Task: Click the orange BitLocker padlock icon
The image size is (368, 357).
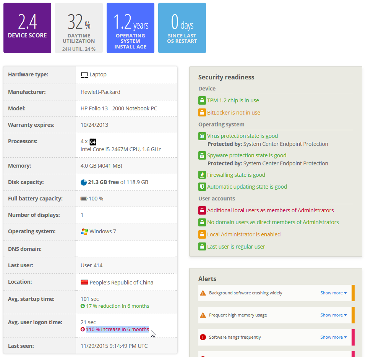Action: pos(201,112)
